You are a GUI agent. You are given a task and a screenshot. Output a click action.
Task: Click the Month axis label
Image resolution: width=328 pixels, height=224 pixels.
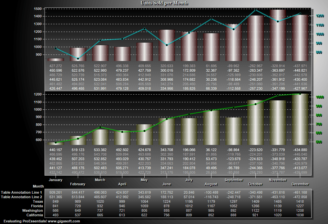[38, 186]
